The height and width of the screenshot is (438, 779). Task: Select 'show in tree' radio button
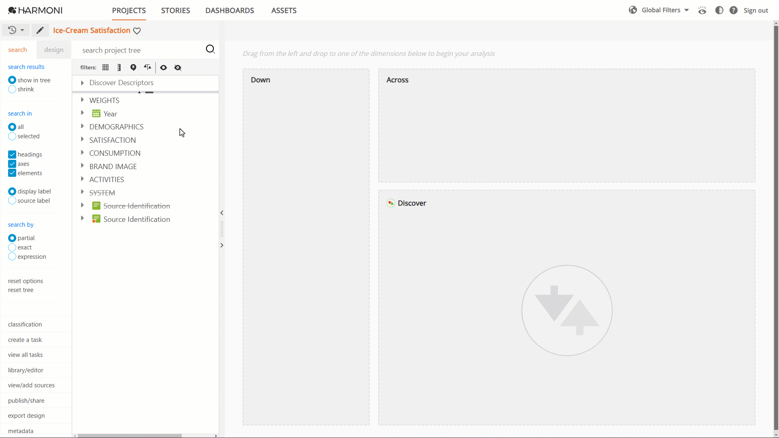(12, 80)
